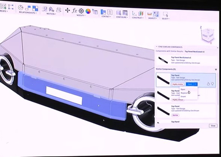The image size is (221, 157).
Task: Open the Configure dropdown
Action: click(x=122, y=17)
